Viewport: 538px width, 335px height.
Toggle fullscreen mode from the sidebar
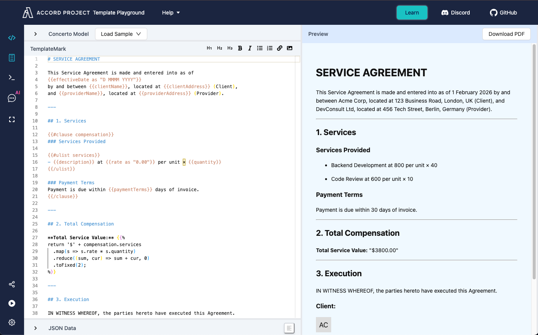(x=11, y=119)
